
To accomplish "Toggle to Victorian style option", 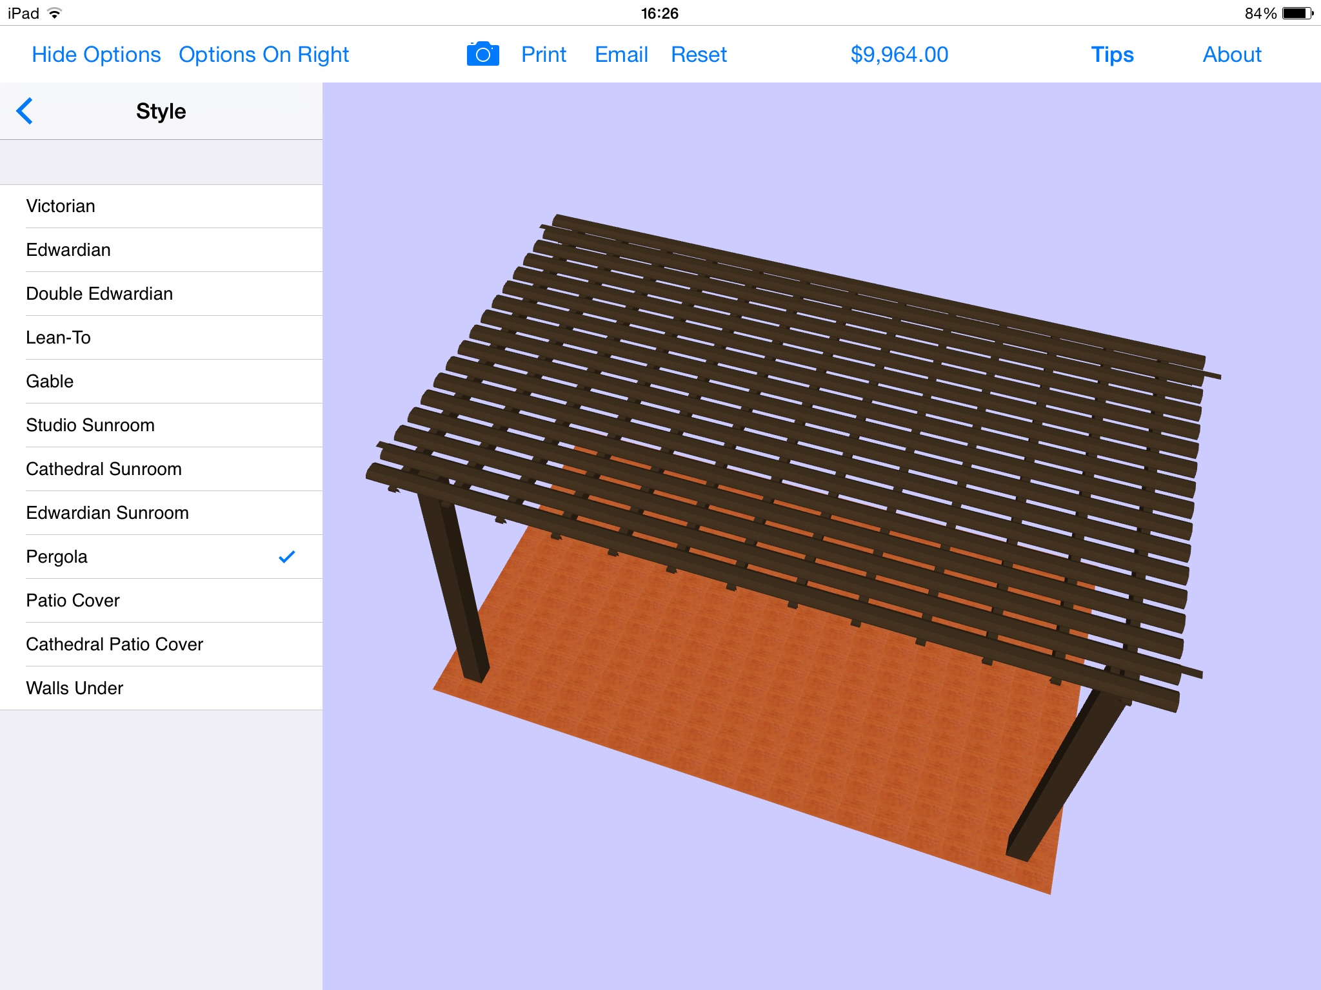I will [x=161, y=206].
